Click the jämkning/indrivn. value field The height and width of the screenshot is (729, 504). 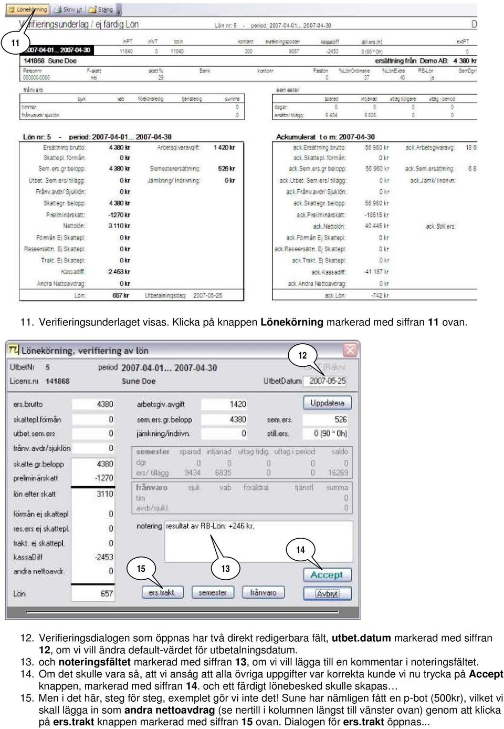[224, 434]
